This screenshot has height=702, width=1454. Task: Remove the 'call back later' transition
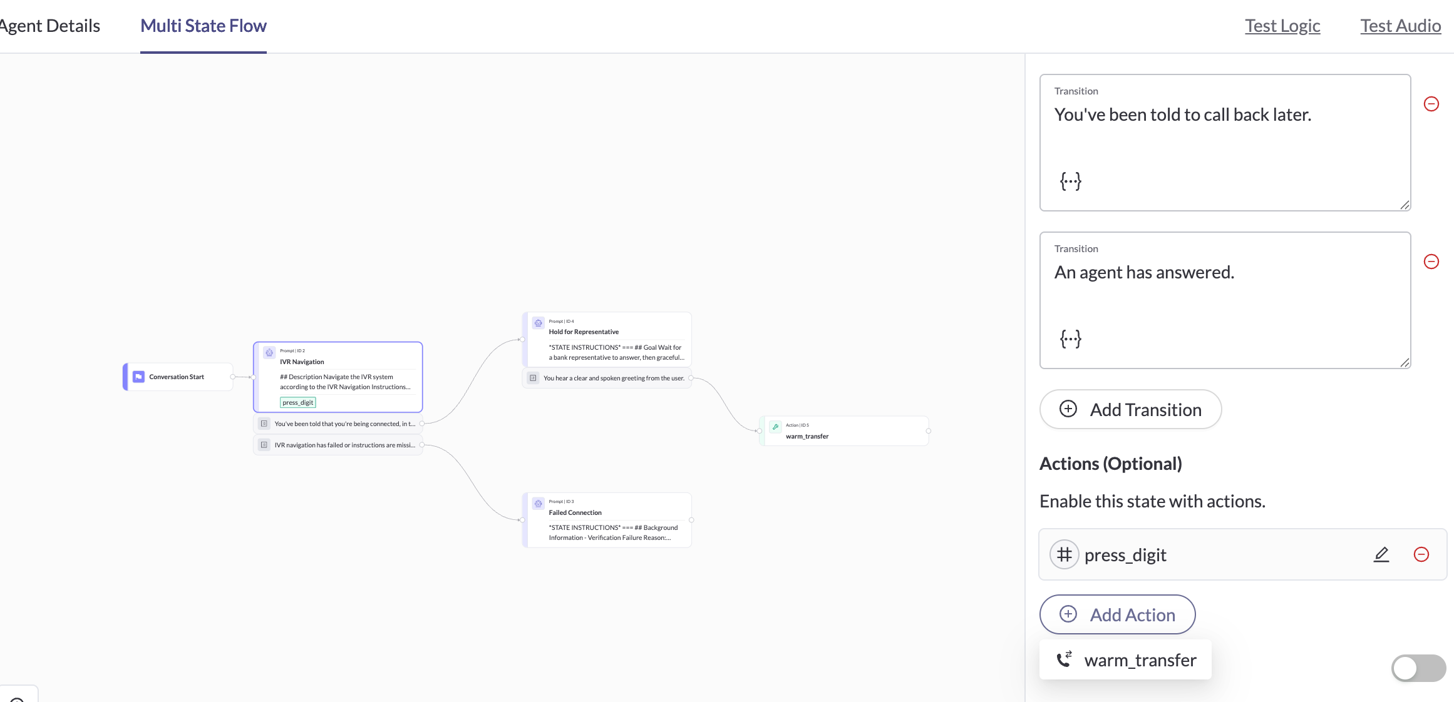[1431, 104]
